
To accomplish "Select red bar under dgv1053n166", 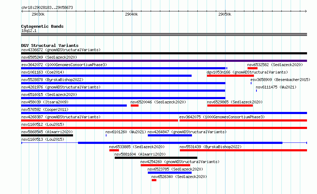I will (x=230, y=76).
